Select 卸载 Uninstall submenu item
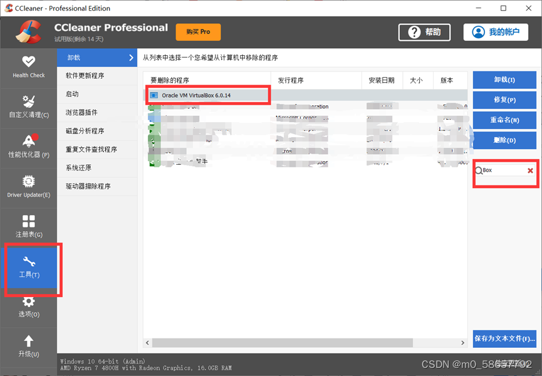Viewport: 542px width, 376px height. 97,58
